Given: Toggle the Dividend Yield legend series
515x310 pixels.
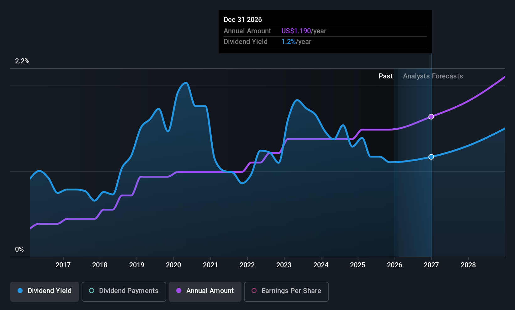Looking at the screenshot, I should [45, 291].
